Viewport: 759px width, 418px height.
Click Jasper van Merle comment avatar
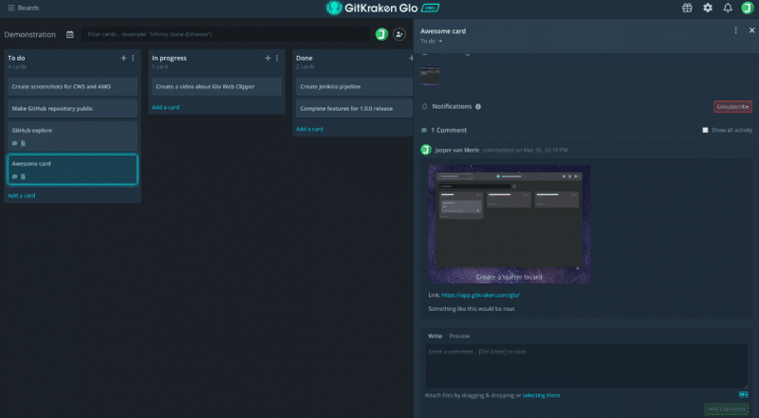click(426, 150)
